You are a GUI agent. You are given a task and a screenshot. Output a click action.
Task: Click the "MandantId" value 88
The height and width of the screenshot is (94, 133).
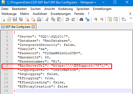(x=47, y=57)
